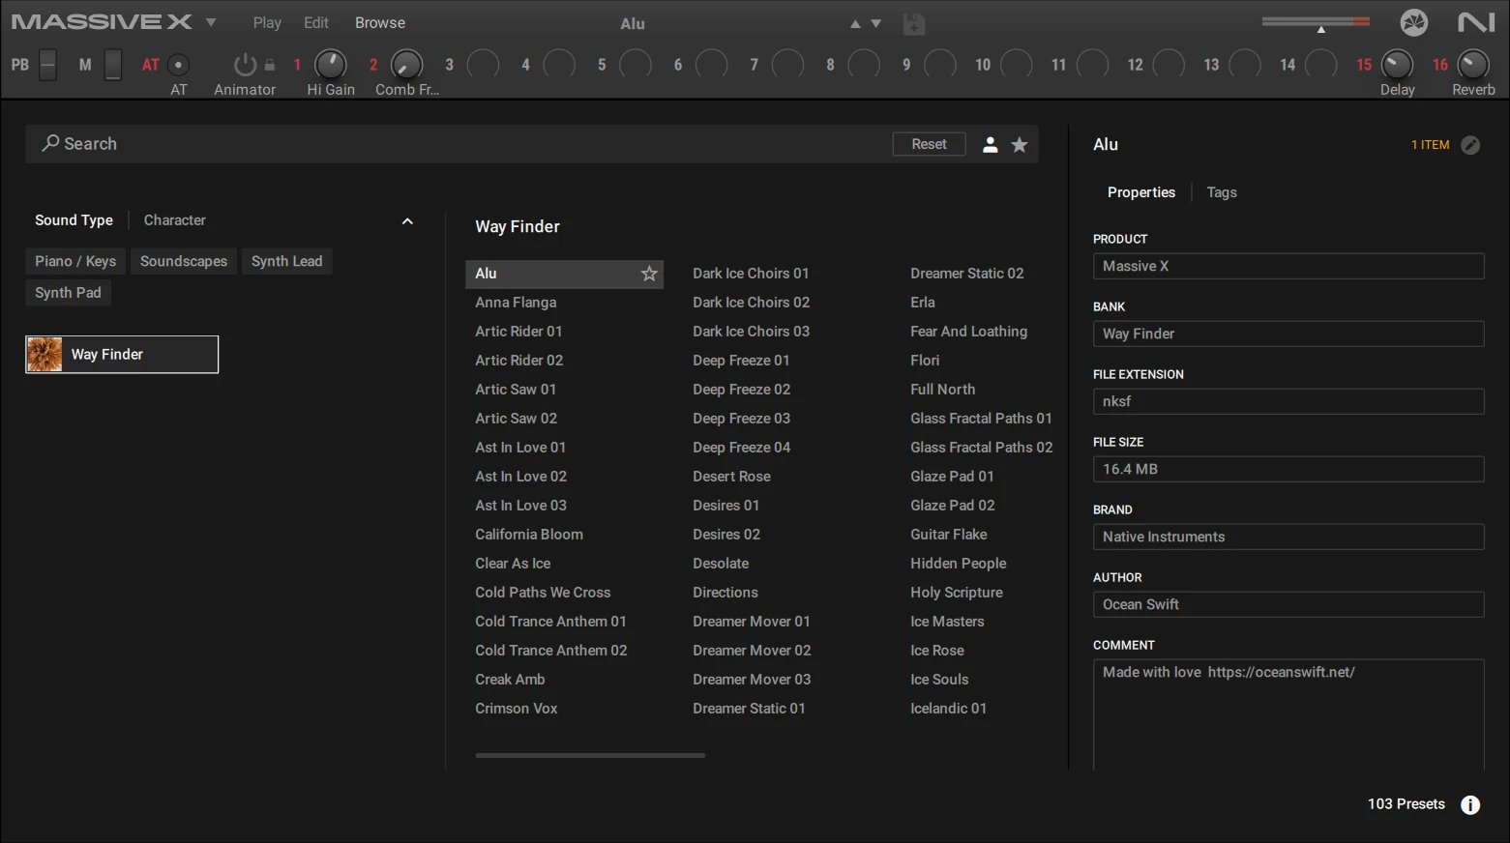Click the Comment field with oceanswift.net link
Viewport: 1510px width, 843px height.
[x=1288, y=714]
